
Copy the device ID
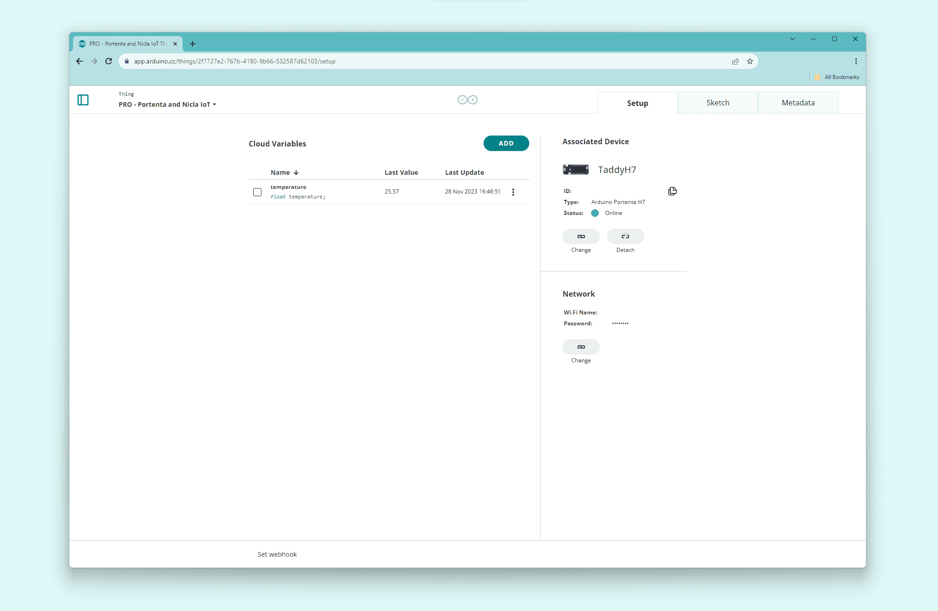[x=672, y=191]
